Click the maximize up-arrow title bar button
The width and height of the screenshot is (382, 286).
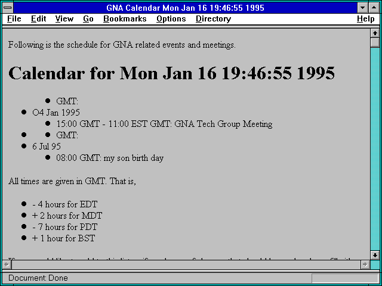pos(374,8)
